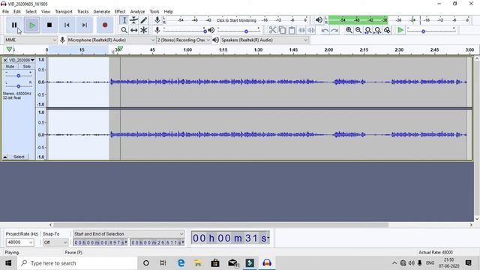Click the Undo arrow icon
The width and height of the screenshot is (480, 270).
coord(325,30)
